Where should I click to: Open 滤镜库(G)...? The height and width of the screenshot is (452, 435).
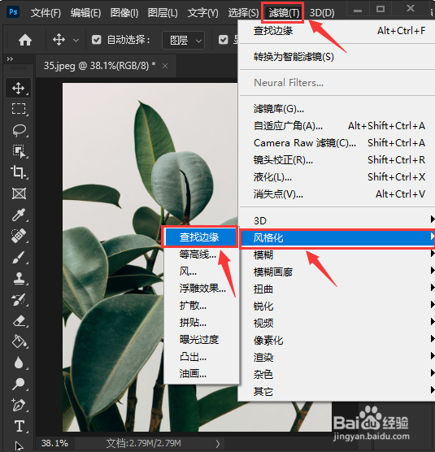point(336,109)
